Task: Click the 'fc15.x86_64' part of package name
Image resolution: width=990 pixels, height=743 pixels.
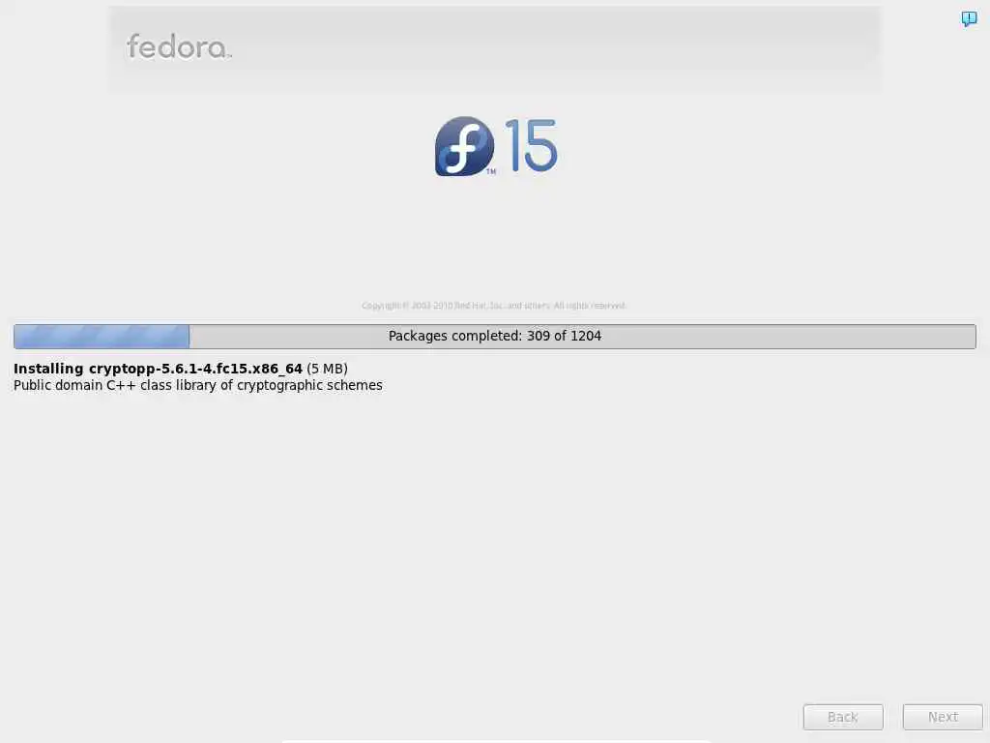Action: click(259, 369)
